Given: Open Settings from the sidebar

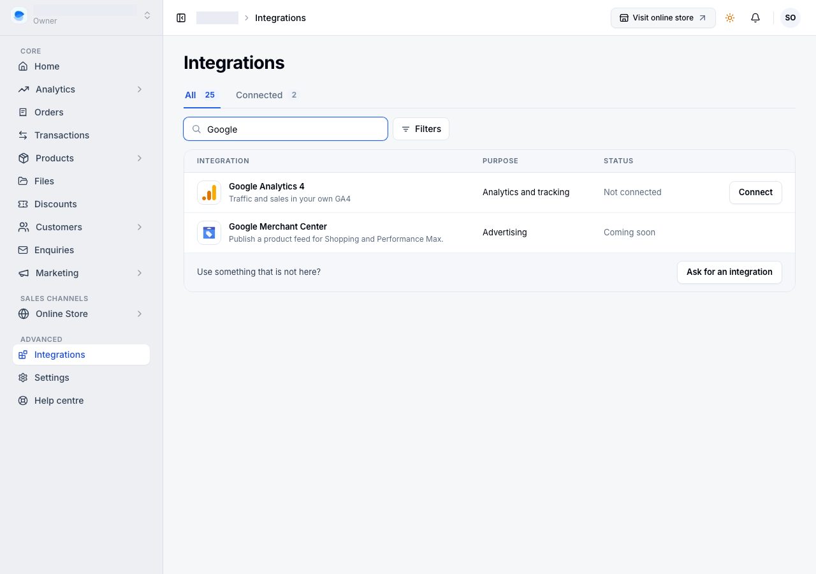Looking at the screenshot, I should coord(81,378).
